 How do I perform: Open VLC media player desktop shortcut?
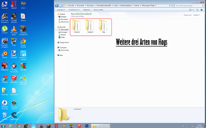tap(14, 29)
